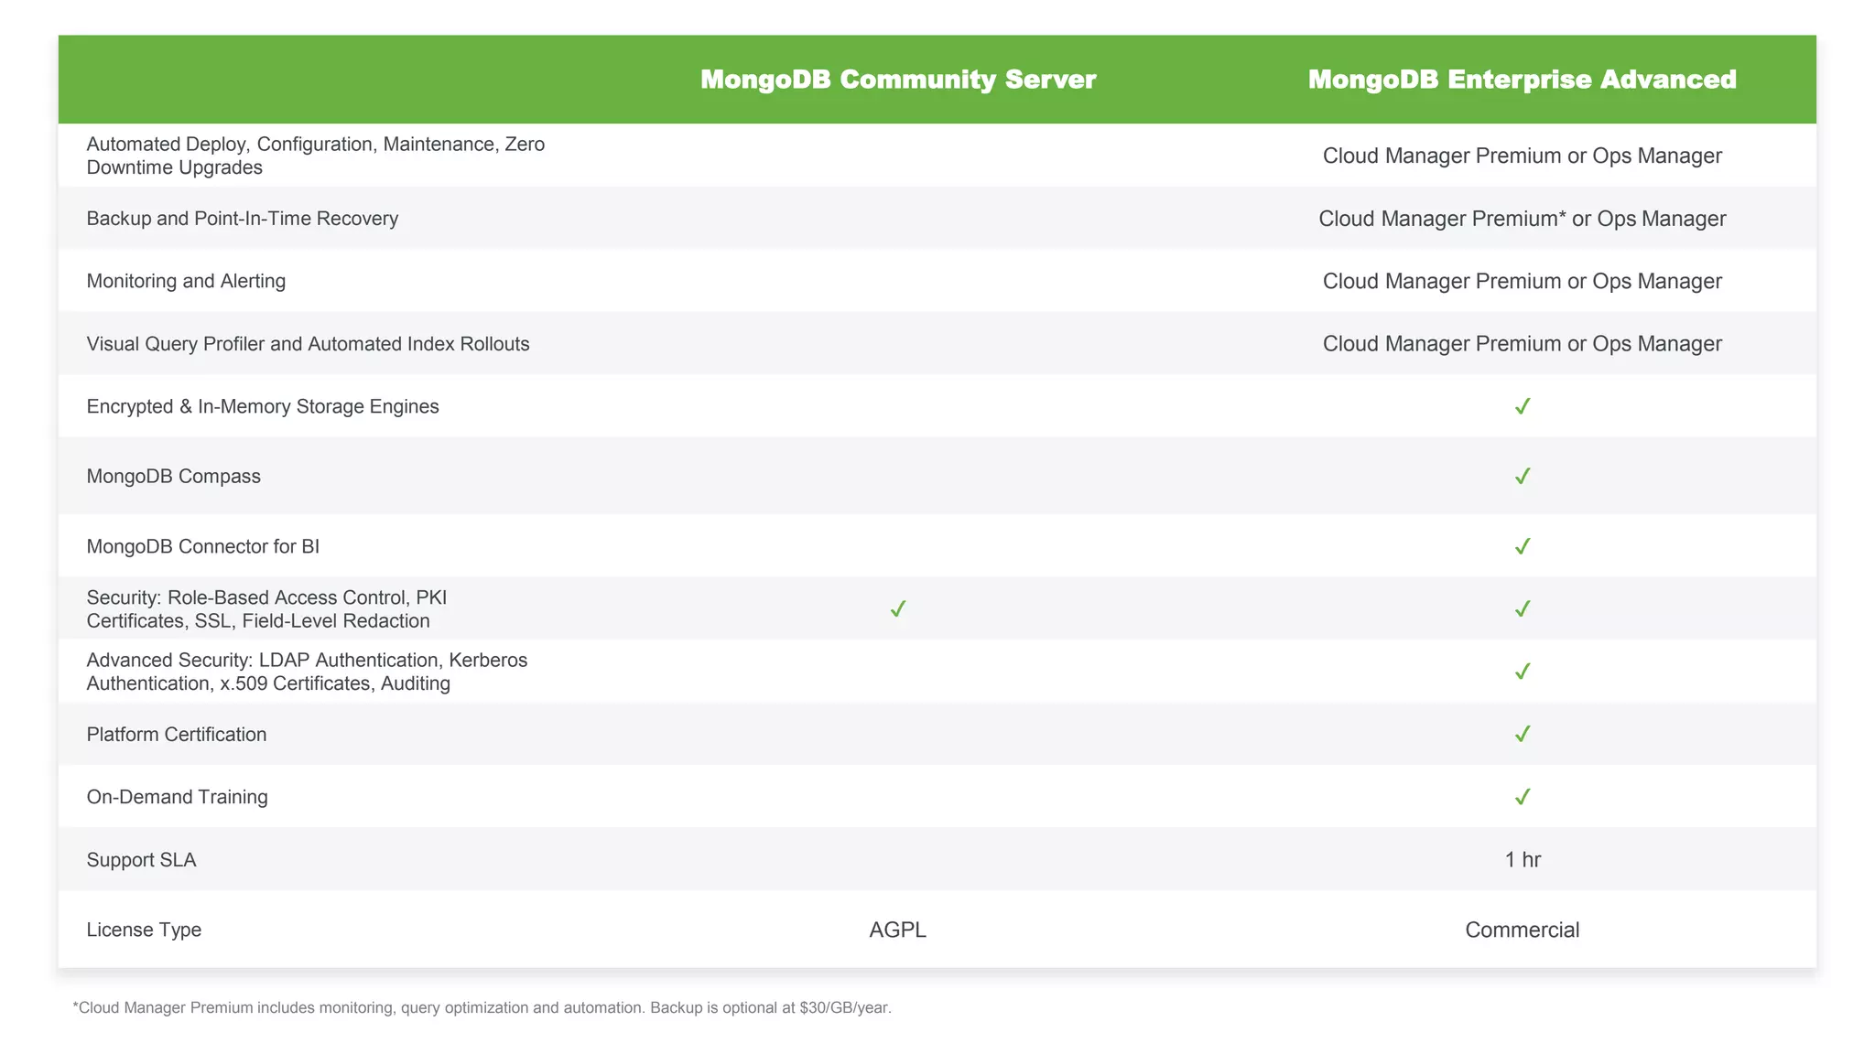Click the Cloud Manager Premium footnote text
Image resolution: width=1875 pixels, height=1054 pixels.
point(482,1007)
